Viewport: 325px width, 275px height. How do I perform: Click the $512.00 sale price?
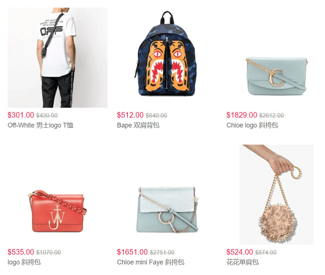click(x=130, y=115)
